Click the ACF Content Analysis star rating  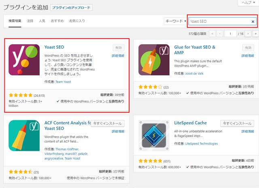pyautogui.click(x=21, y=172)
